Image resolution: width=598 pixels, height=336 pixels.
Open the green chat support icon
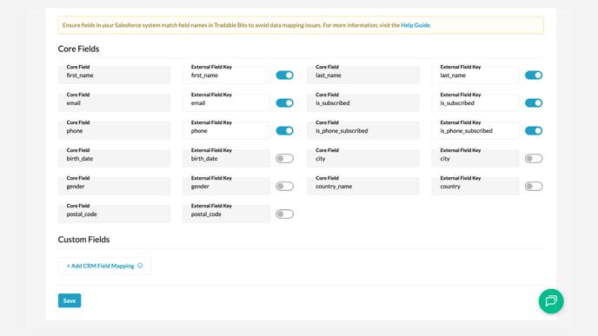pyautogui.click(x=551, y=301)
